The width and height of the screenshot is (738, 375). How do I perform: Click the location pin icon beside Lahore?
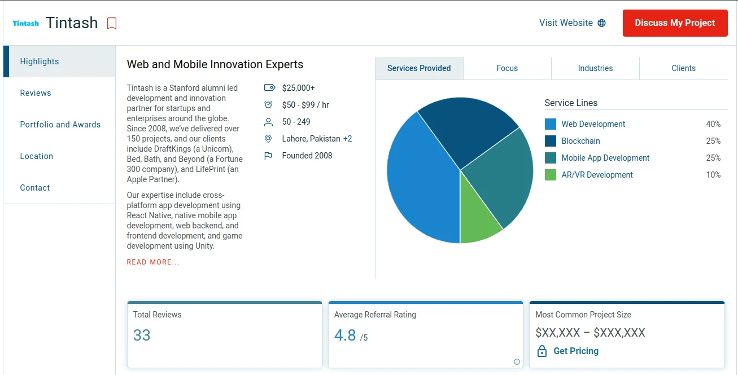click(x=269, y=139)
